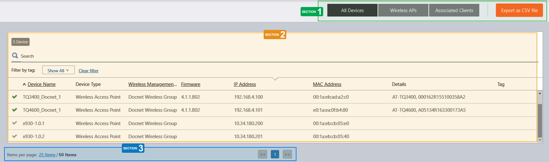Click scrollbar up arrow in device table

540,93
